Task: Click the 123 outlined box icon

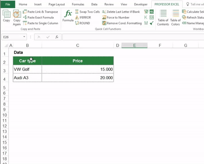Action: (152, 17)
